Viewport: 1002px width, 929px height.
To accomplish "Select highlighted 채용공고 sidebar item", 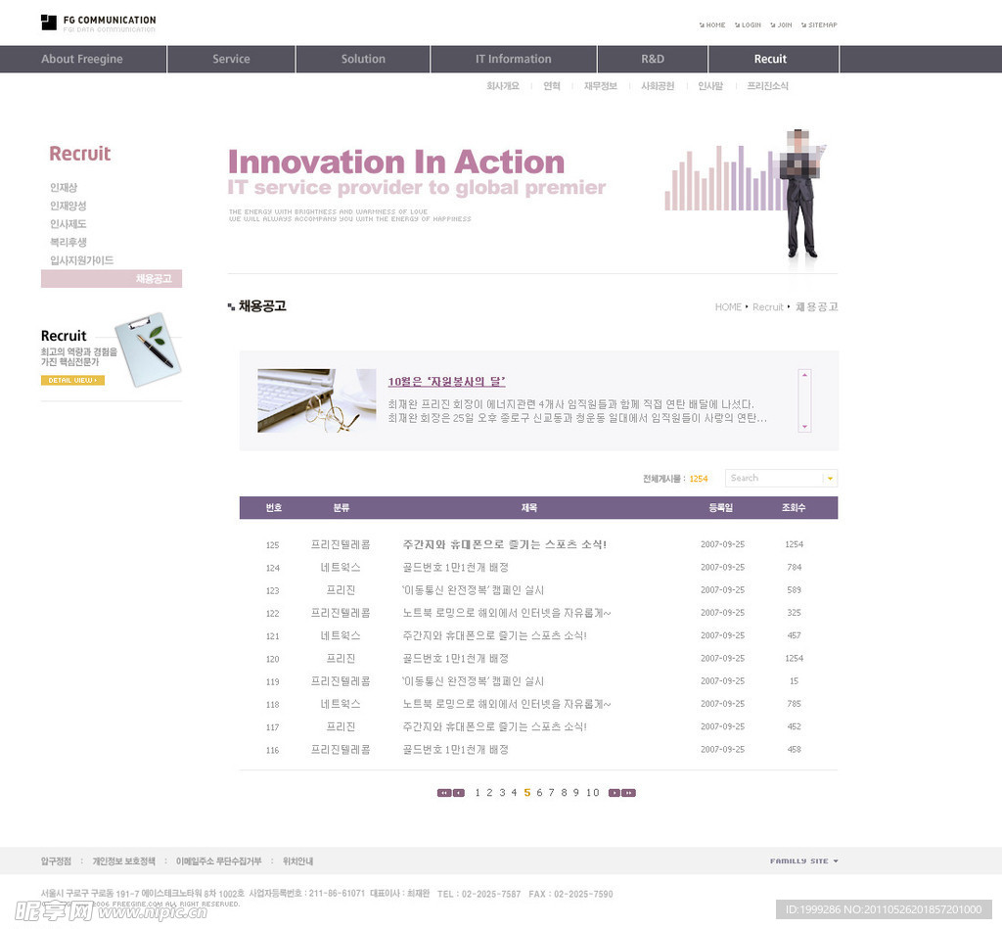I will coord(112,279).
